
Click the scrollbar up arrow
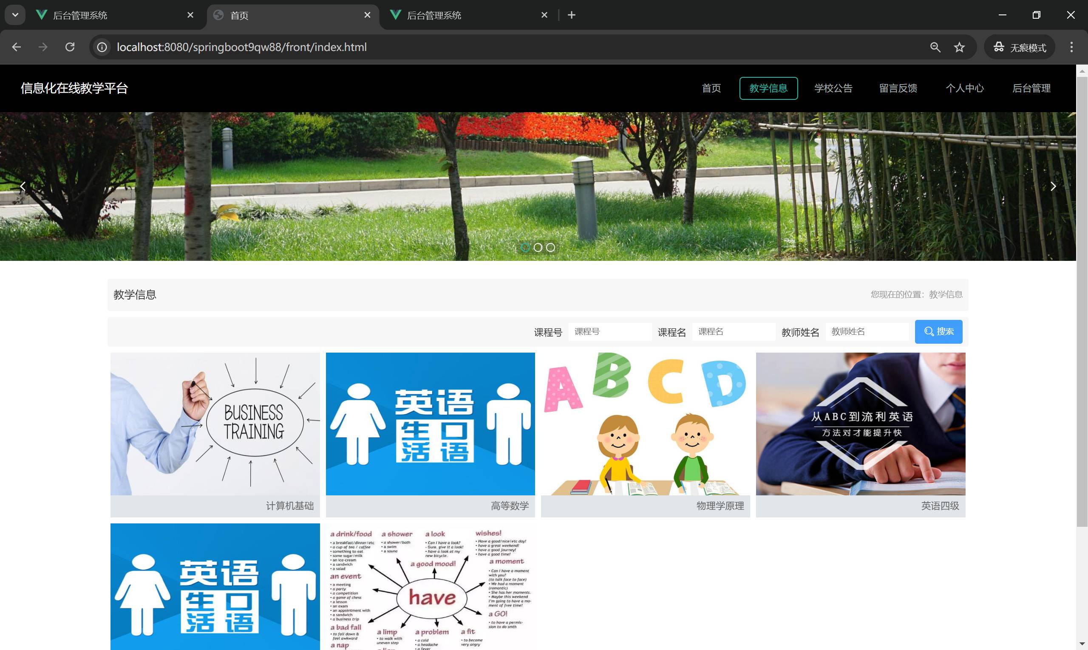click(x=1082, y=71)
